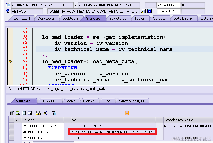Viewport: 213px width, 143px height.
Task: Click the EXPORTING keyword on line 10
Action: pos(63,67)
